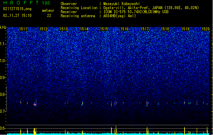213x135 pixels.
Task: Click the 1.0 kHz frequency axis label
Action: pyautogui.click(x=3, y=61)
